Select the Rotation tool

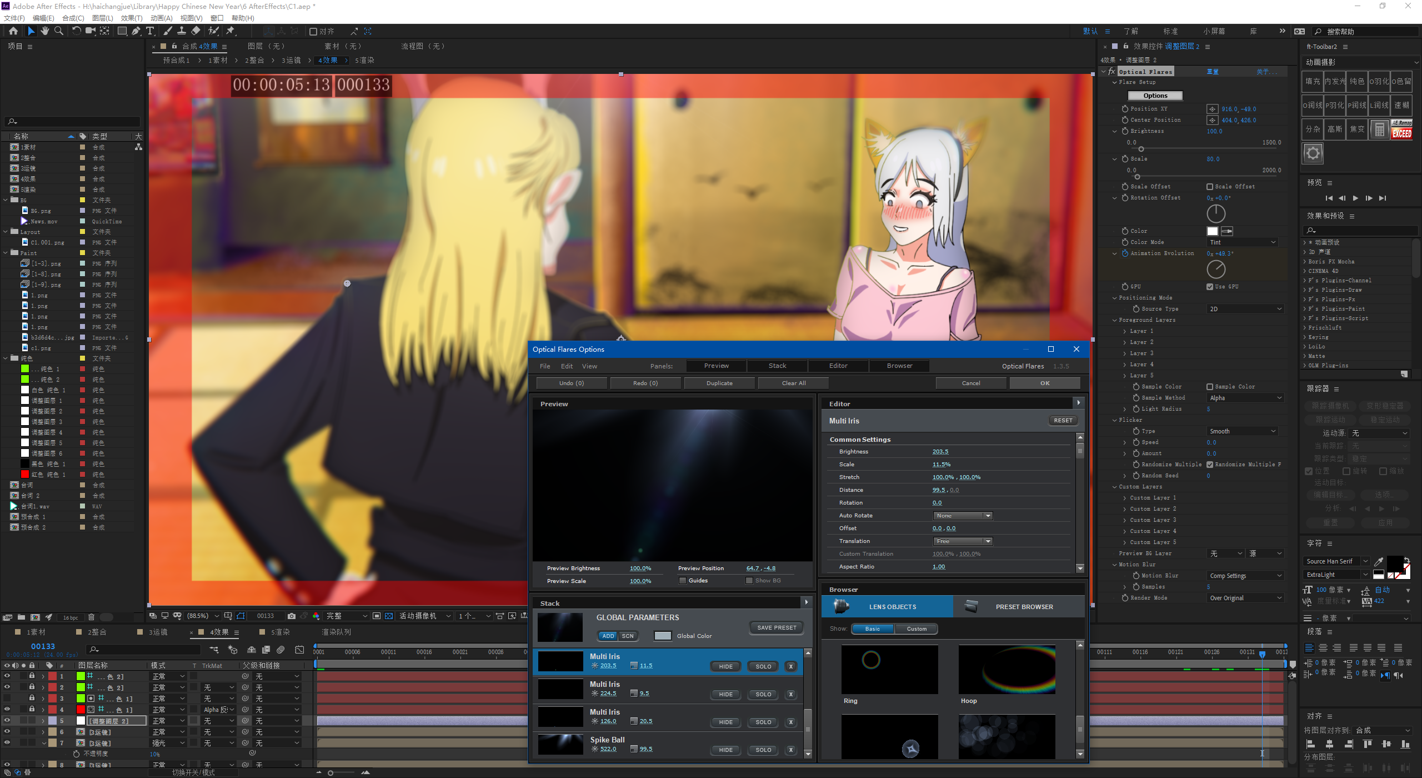76,31
